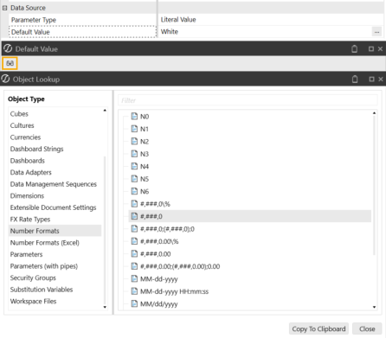Select Number Formats (Excel) object type
This screenshot has height=338, width=386.
(45, 243)
